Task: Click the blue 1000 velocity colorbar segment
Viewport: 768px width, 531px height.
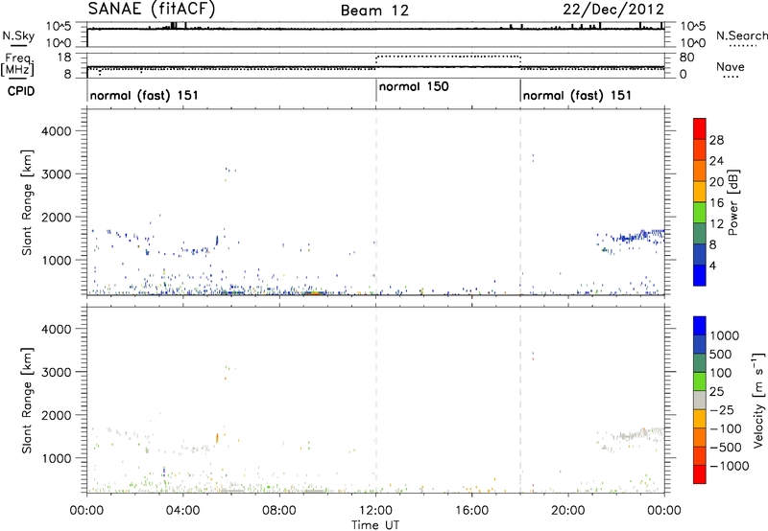Action: pyautogui.click(x=700, y=326)
